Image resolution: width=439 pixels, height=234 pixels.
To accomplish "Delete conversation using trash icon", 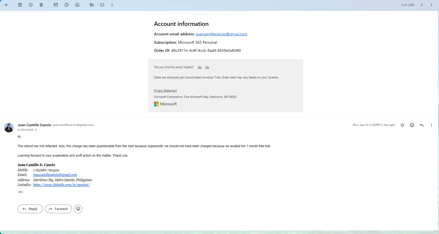I will point(41,5).
